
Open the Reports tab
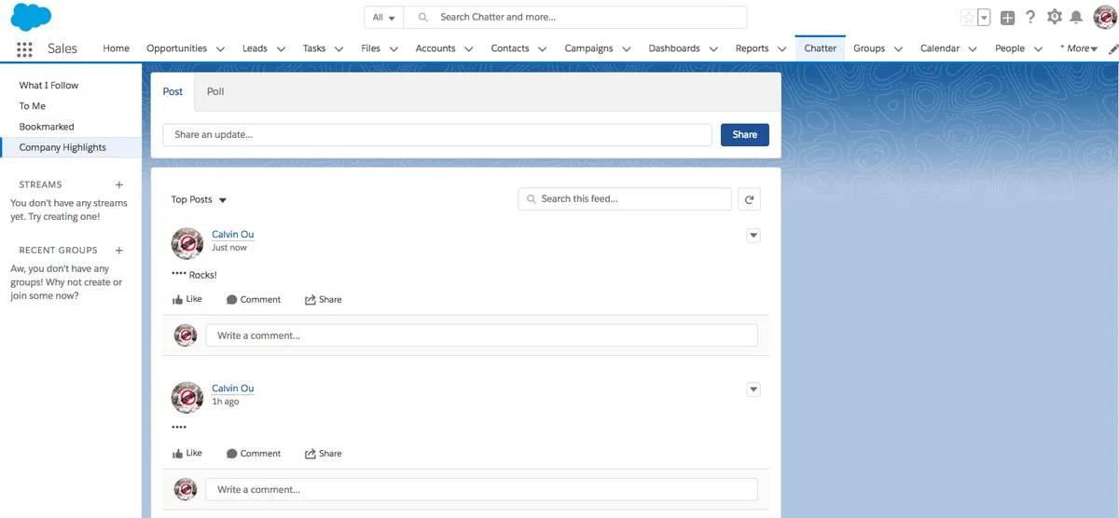coord(752,48)
